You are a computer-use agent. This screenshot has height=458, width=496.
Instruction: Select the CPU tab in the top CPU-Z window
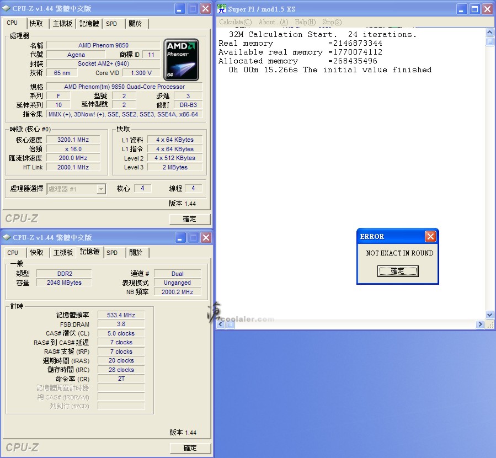pos(13,23)
